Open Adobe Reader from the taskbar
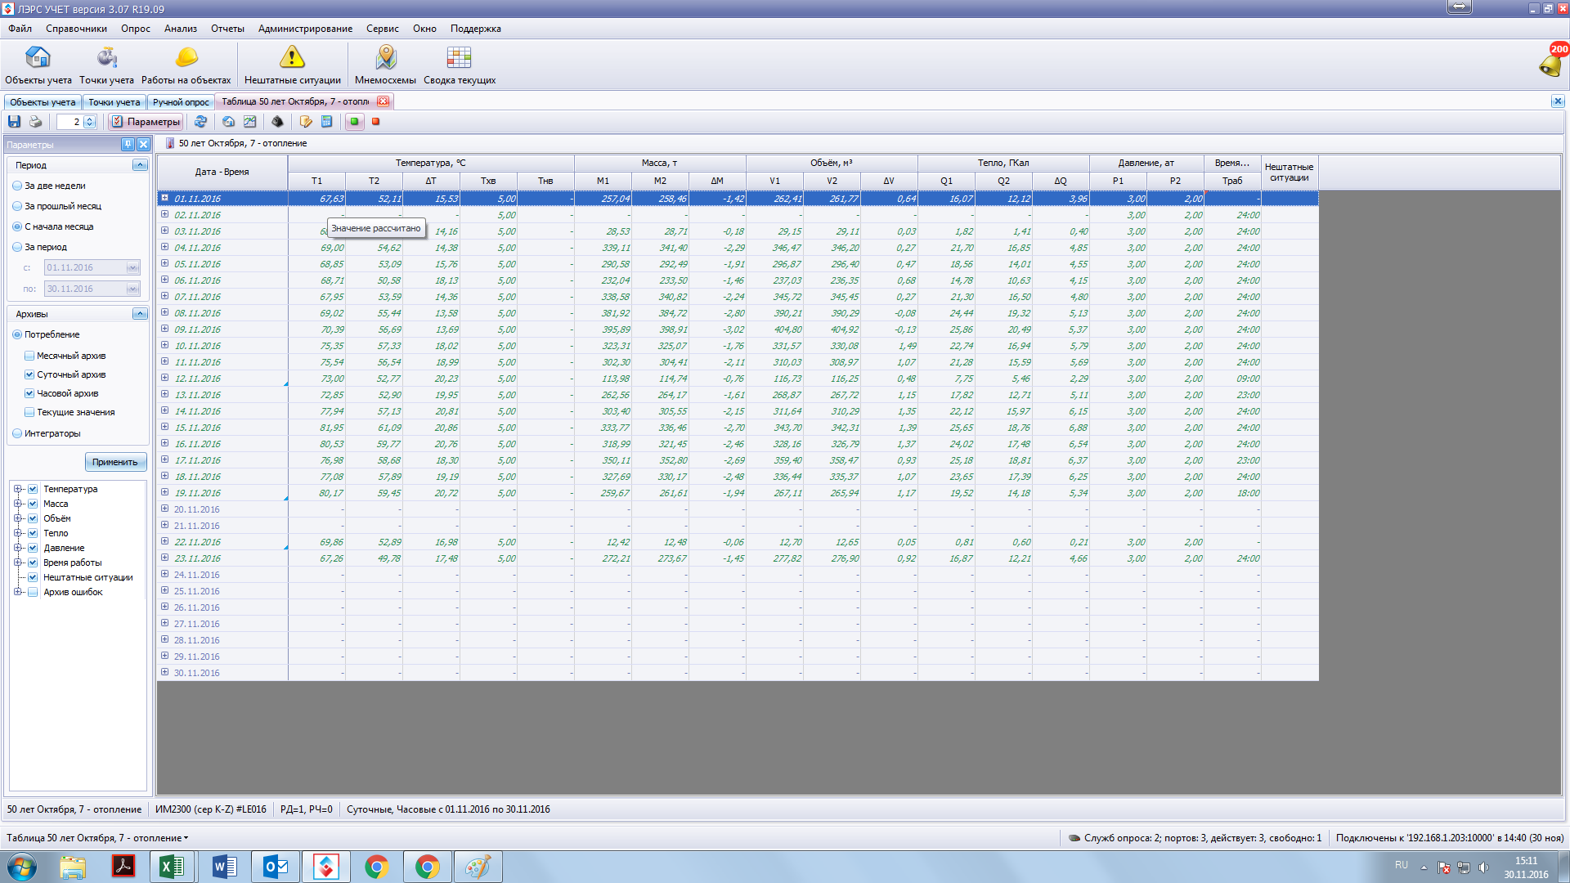1570x883 pixels. pos(123,867)
